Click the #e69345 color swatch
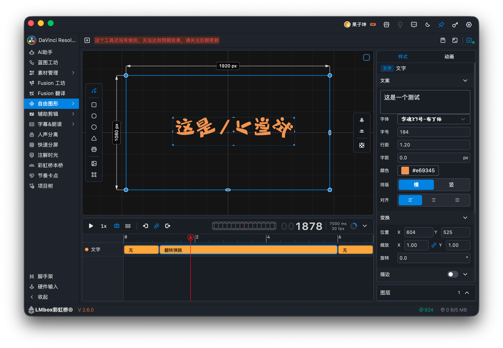503x348 pixels. pyautogui.click(x=405, y=170)
